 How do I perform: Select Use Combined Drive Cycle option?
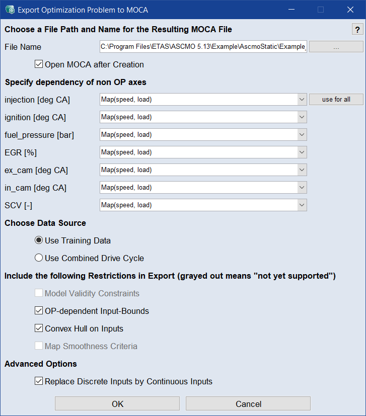(x=39, y=258)
